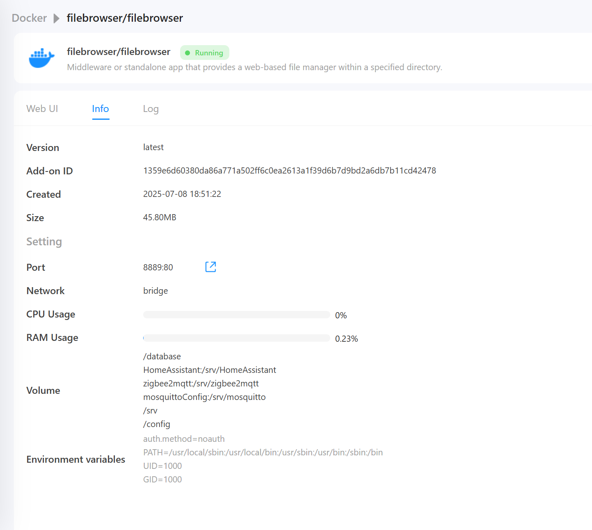Click the Network field label

click(46, 291)
